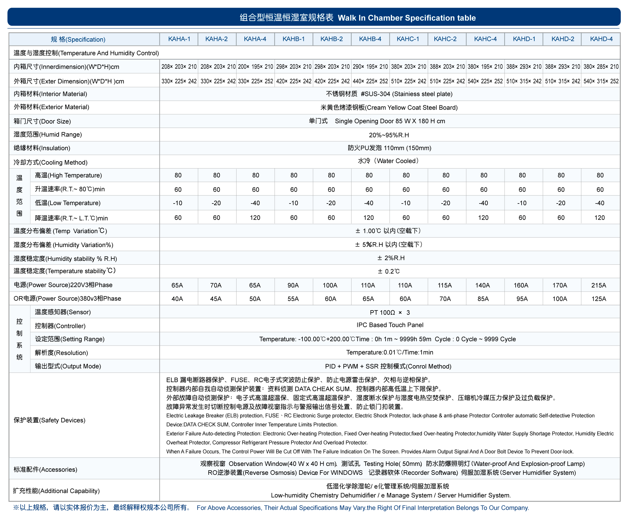
Task: Click the 'SUS-304 (Stainiess steel plate)' value
Action: 407,94
